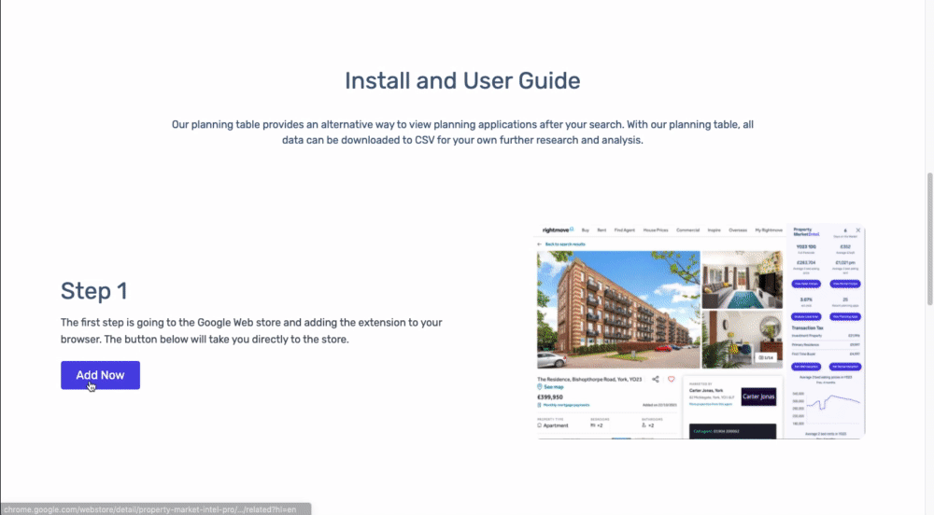
Task: Open the My Rightmove menu item
Action: point(769,230)
